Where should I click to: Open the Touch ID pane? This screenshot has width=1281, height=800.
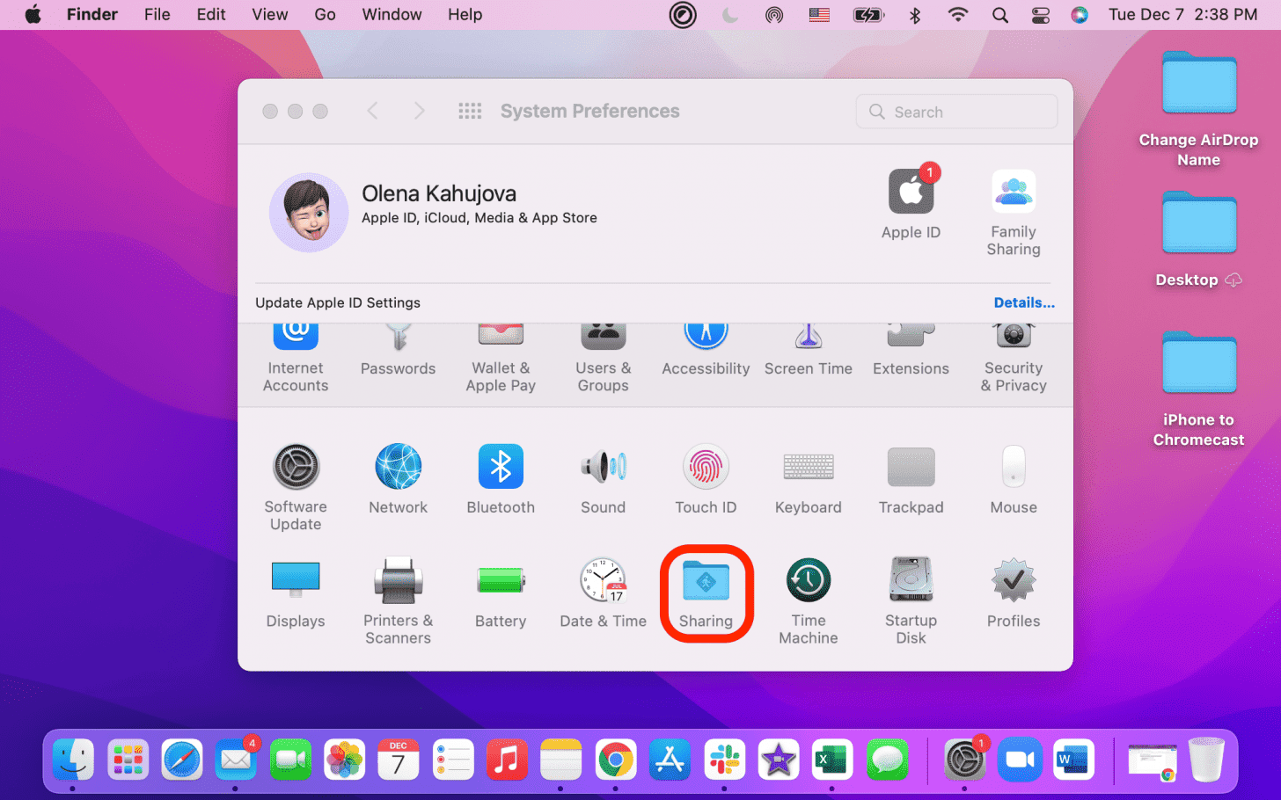(x=706, y=479)
